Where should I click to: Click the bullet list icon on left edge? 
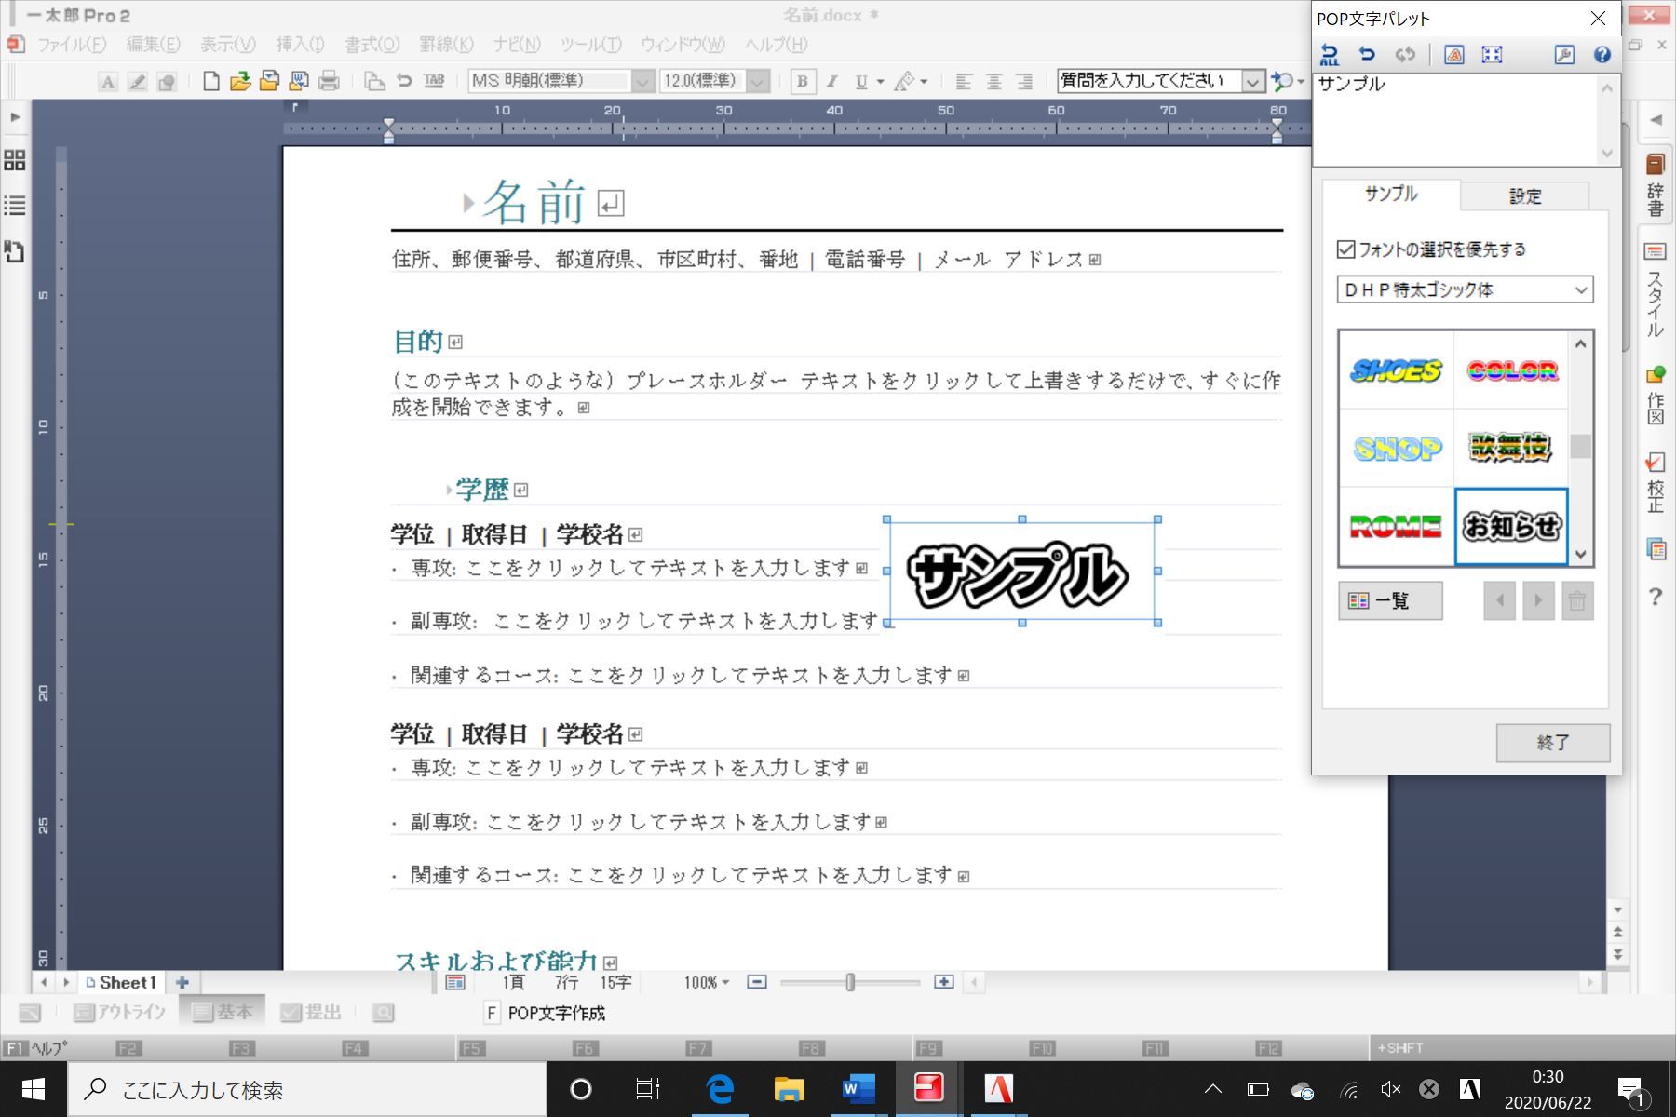(x=15, y=206)
